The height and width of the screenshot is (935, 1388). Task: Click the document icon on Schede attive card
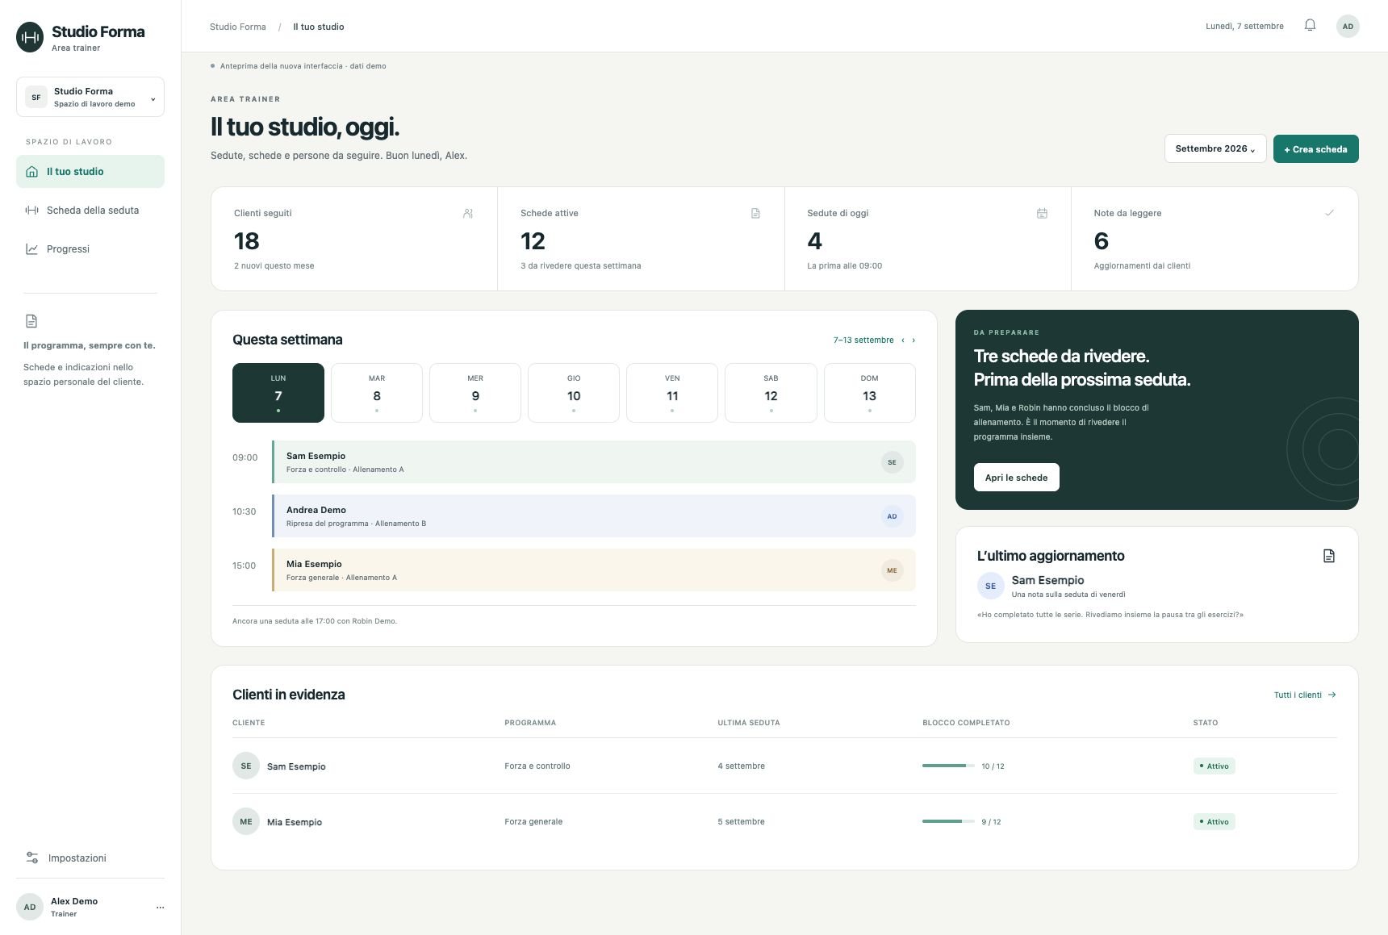[x=755, y=214]
